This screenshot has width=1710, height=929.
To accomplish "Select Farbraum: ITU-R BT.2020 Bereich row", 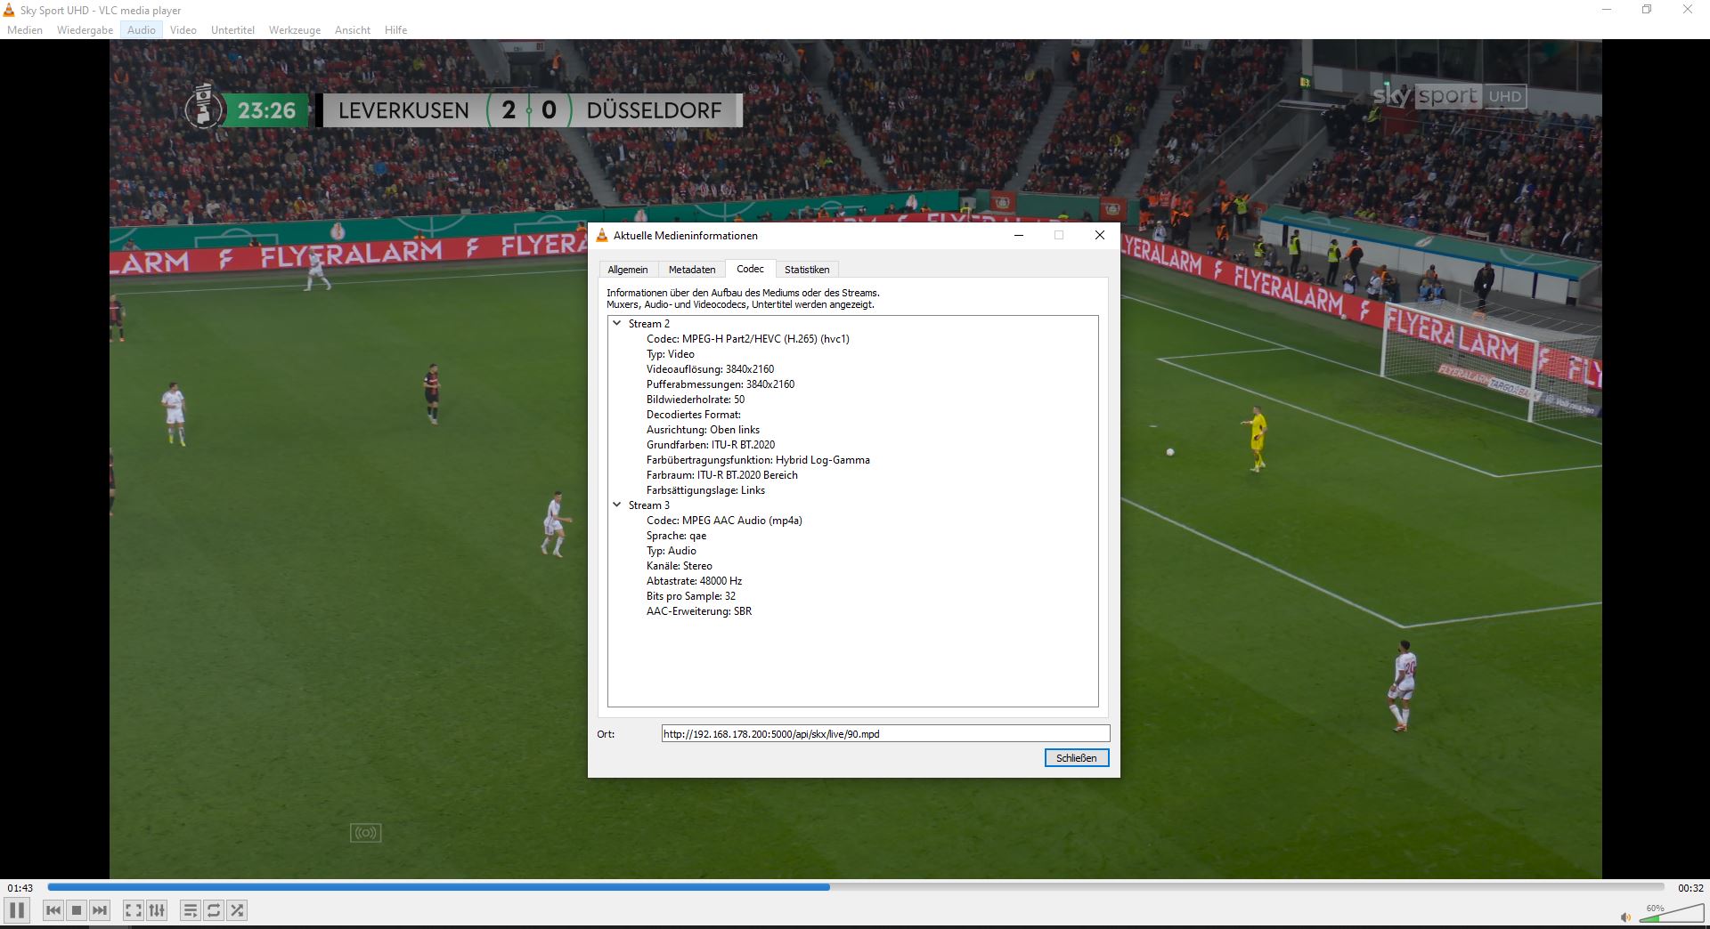I will point(722,475).
